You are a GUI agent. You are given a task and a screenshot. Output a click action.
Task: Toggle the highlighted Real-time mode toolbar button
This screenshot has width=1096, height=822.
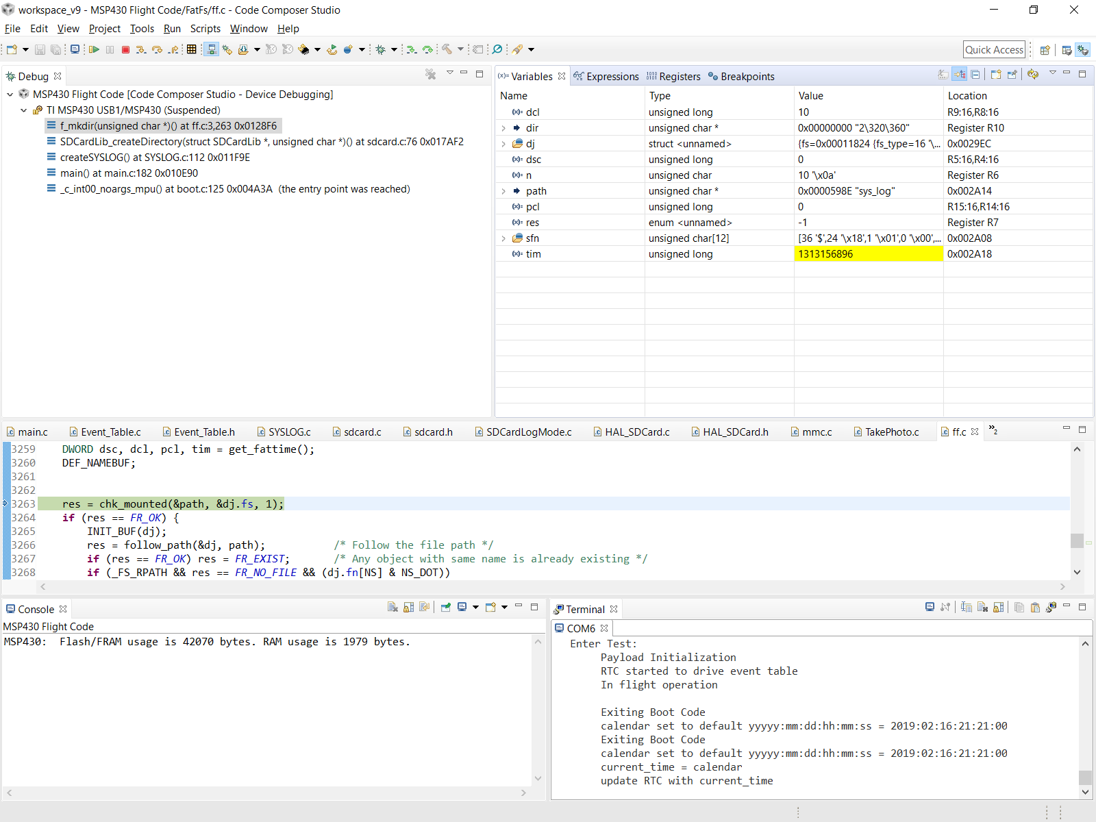(x=212, y=49)
